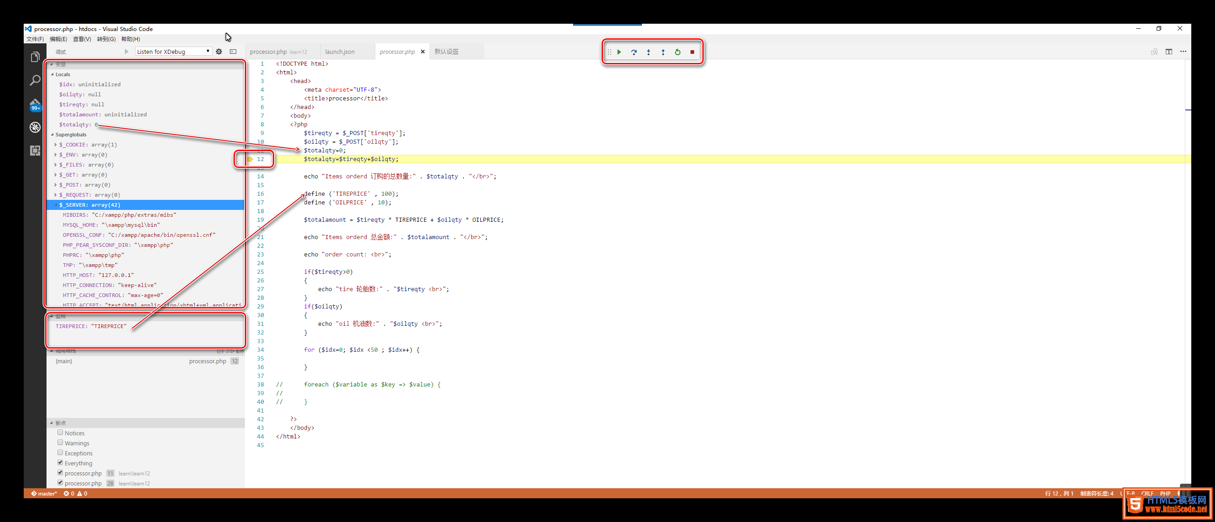Open launch.json with the gear icon
The width and height of the screenshot is (1215, 522).
pyautogui.click(x=219, y=52)
